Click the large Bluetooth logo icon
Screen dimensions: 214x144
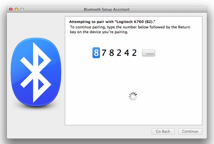point(36,72)
